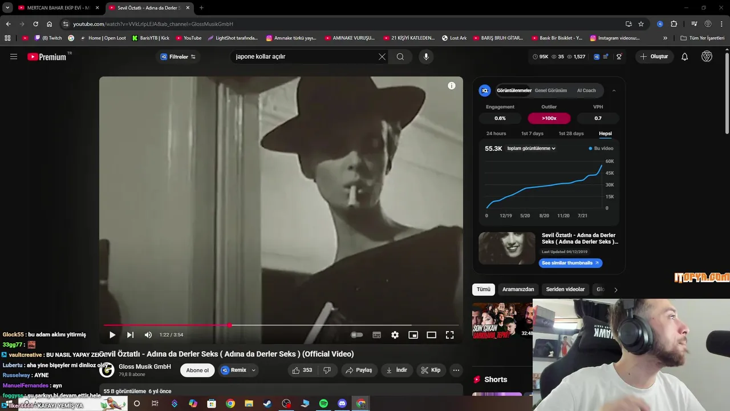
Task: Create a clip with Klip
Action: 431,370
